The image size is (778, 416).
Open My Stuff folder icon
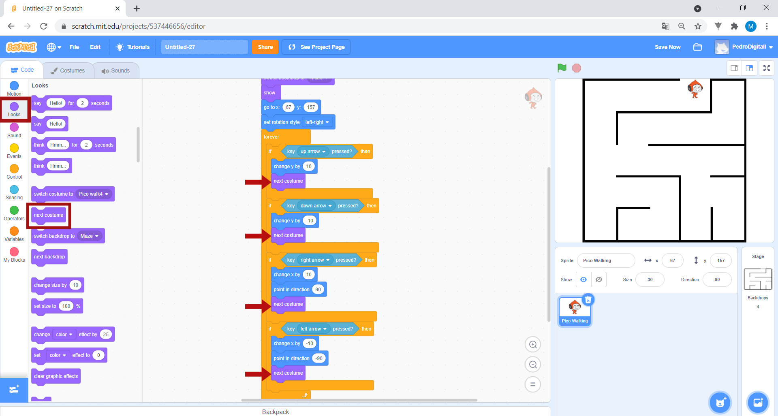point(697,47)
